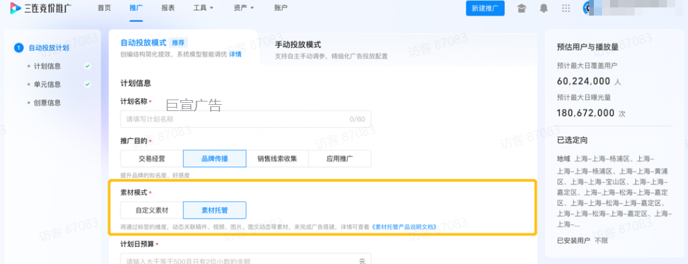Go to 单元信息 sidebar section
The image size is (688, 264).
(x=47, y=84)
